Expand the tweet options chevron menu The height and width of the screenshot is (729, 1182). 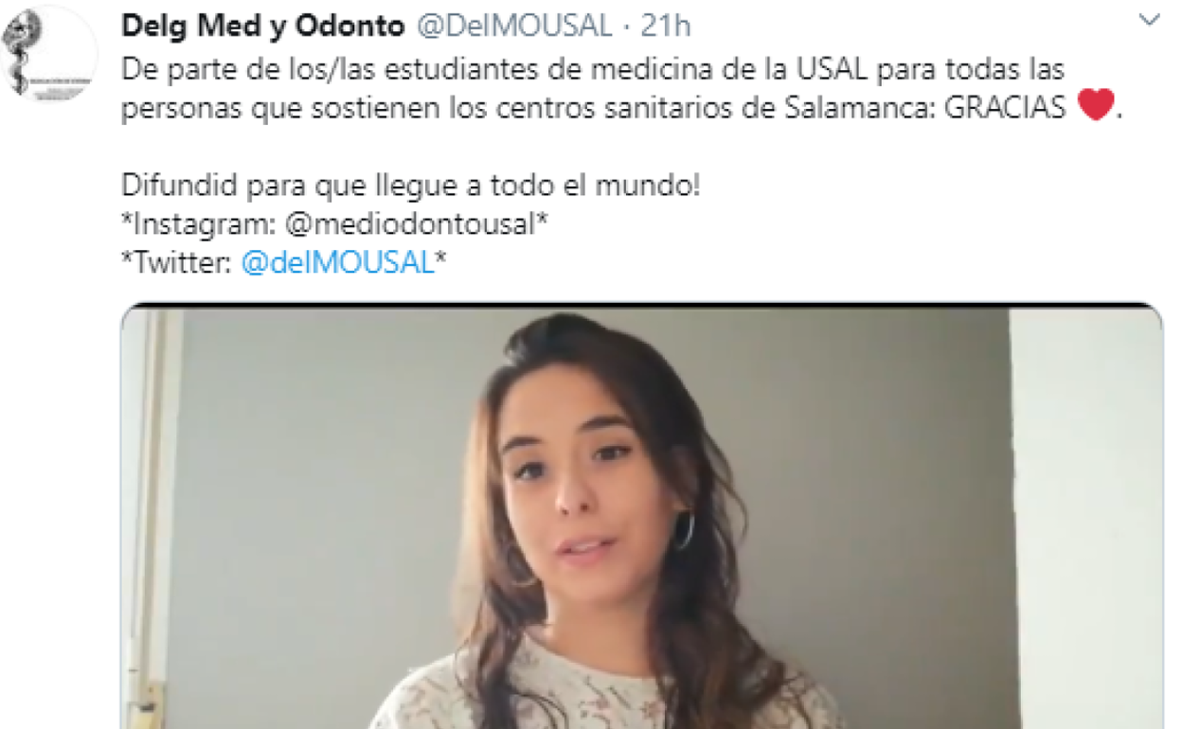(x=1150, y=21)
